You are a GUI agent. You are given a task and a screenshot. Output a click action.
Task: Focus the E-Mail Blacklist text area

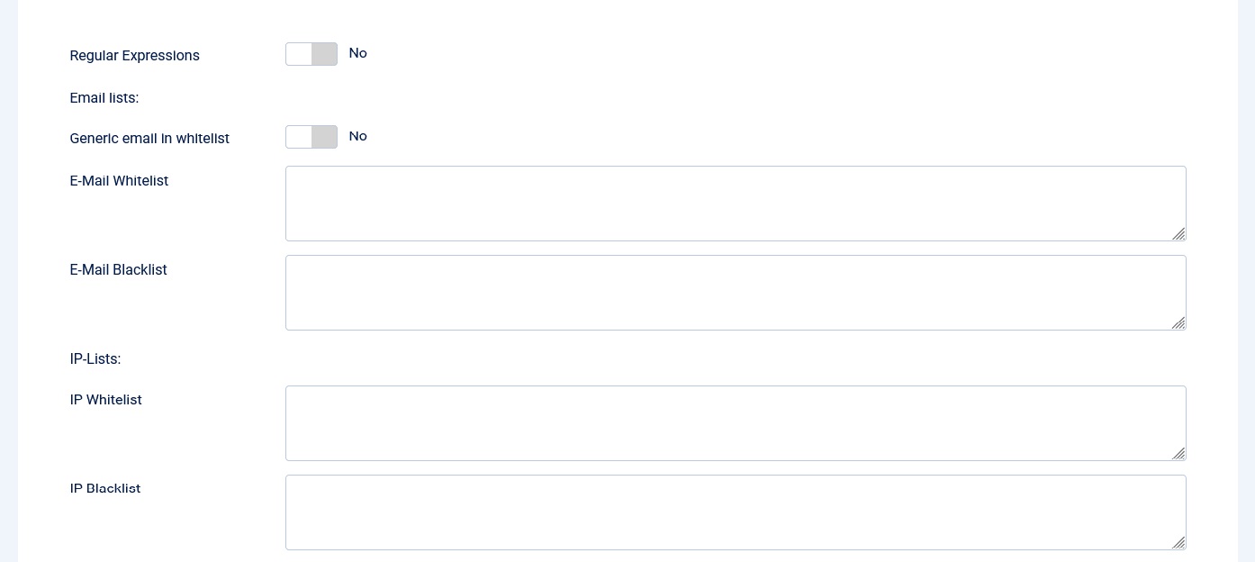[x=735, y=293]
